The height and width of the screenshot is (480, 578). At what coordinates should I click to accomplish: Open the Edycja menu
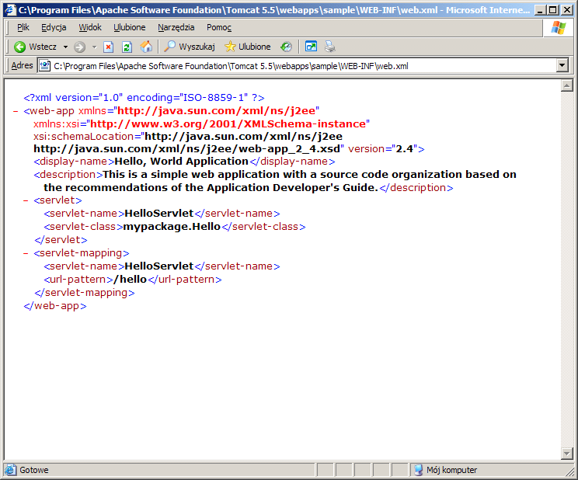point(54,27)
